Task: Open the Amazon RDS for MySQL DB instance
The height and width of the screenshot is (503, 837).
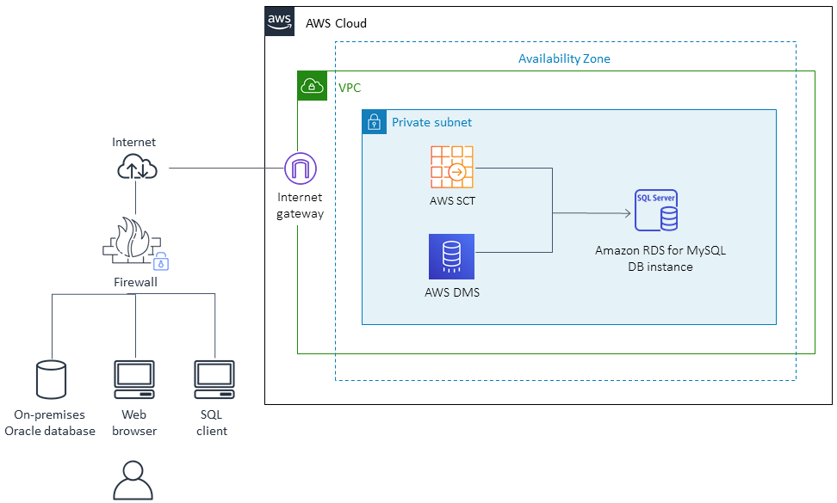Action: tap(655, 209)
